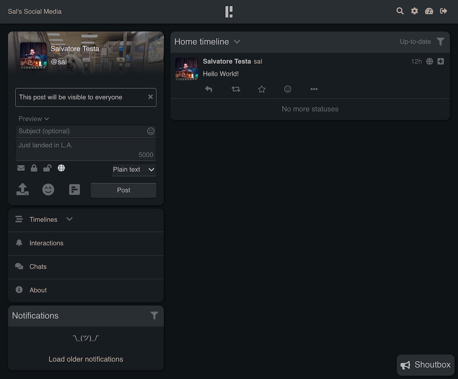The height and width of the screenshot is (379, 458).
Task: Open Interactions in the sidebar
Action: (46, 243)
